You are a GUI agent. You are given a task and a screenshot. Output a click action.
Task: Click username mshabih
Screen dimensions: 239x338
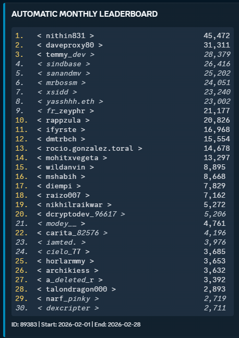point(61,177)
